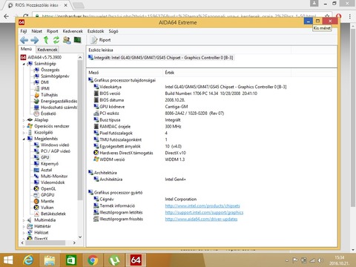
Task: Open uTorrent from the taskbar
Action: 114,260
